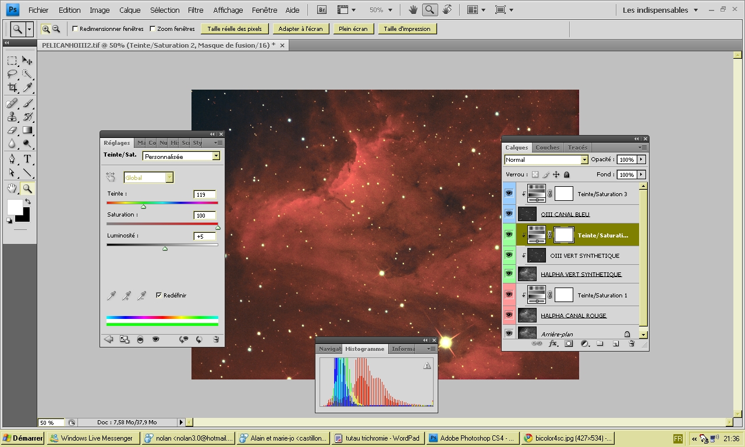
Task: Open the Calque menu
Action: [x=130, y=10]
